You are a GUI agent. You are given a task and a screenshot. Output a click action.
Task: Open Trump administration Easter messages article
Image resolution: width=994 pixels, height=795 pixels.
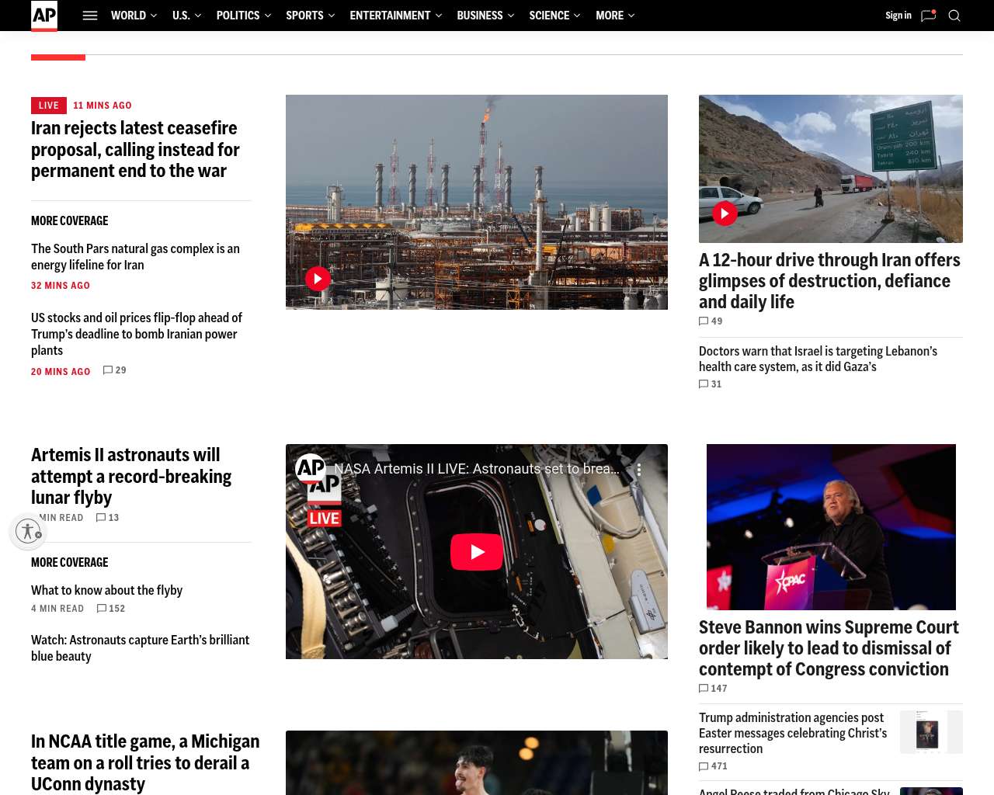coord(793,734)
